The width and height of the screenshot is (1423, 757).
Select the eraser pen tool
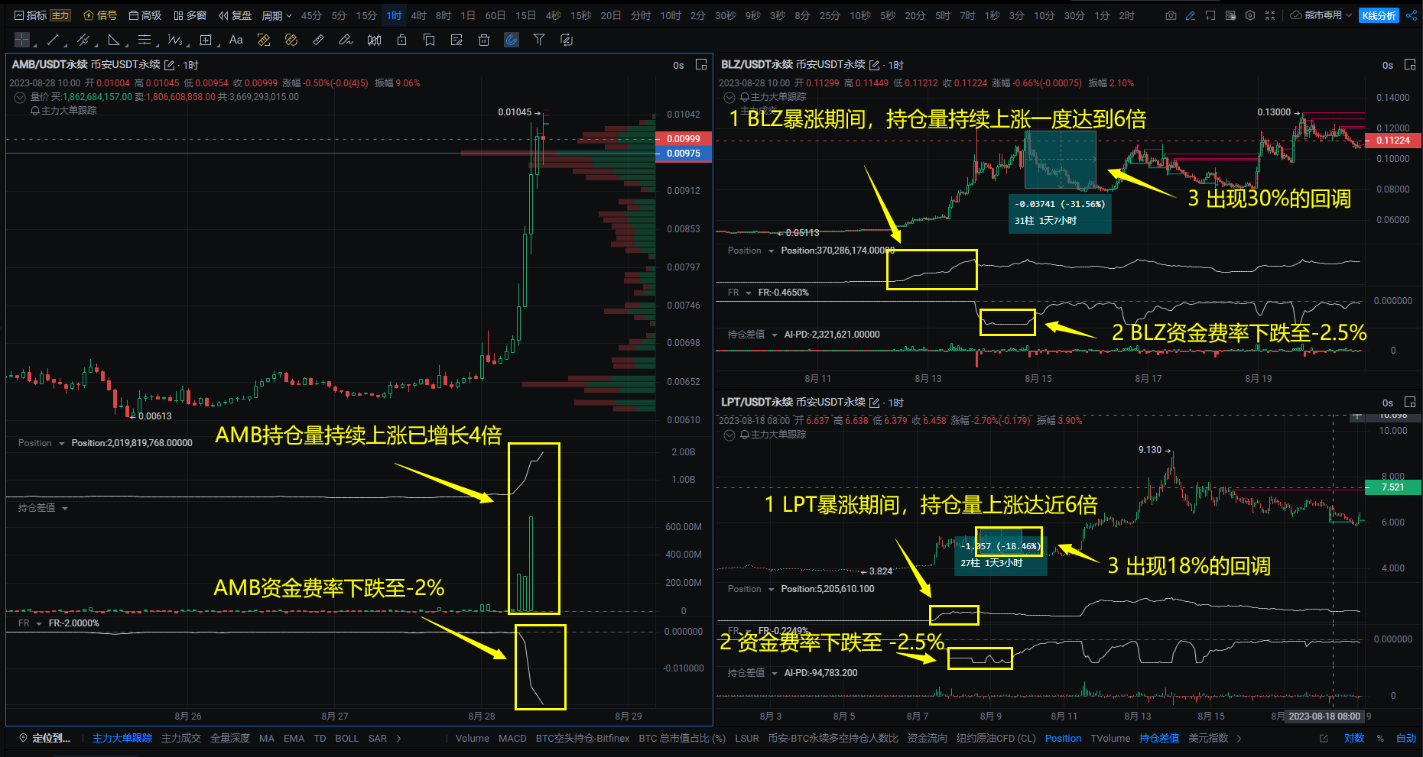pos(346,40)
